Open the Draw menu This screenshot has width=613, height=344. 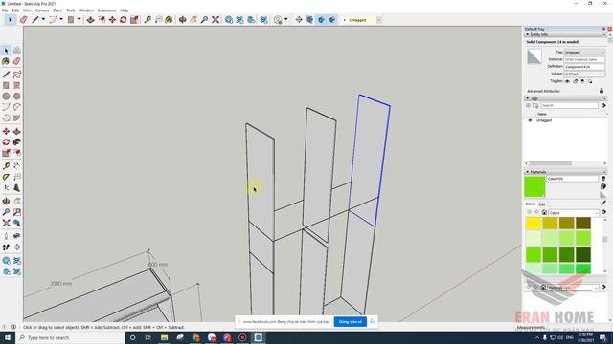57,11
